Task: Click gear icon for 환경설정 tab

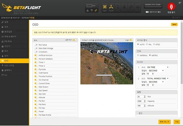Action: pyautogui.click(x=2, y=32)
